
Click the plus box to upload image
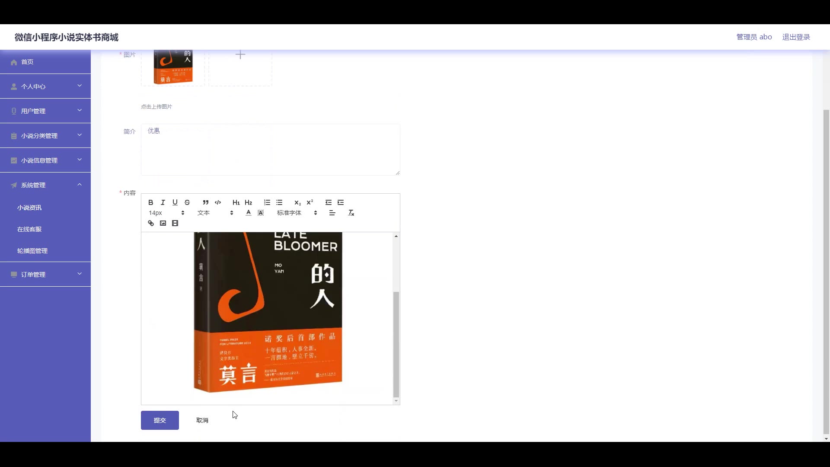tap(240, 67)
